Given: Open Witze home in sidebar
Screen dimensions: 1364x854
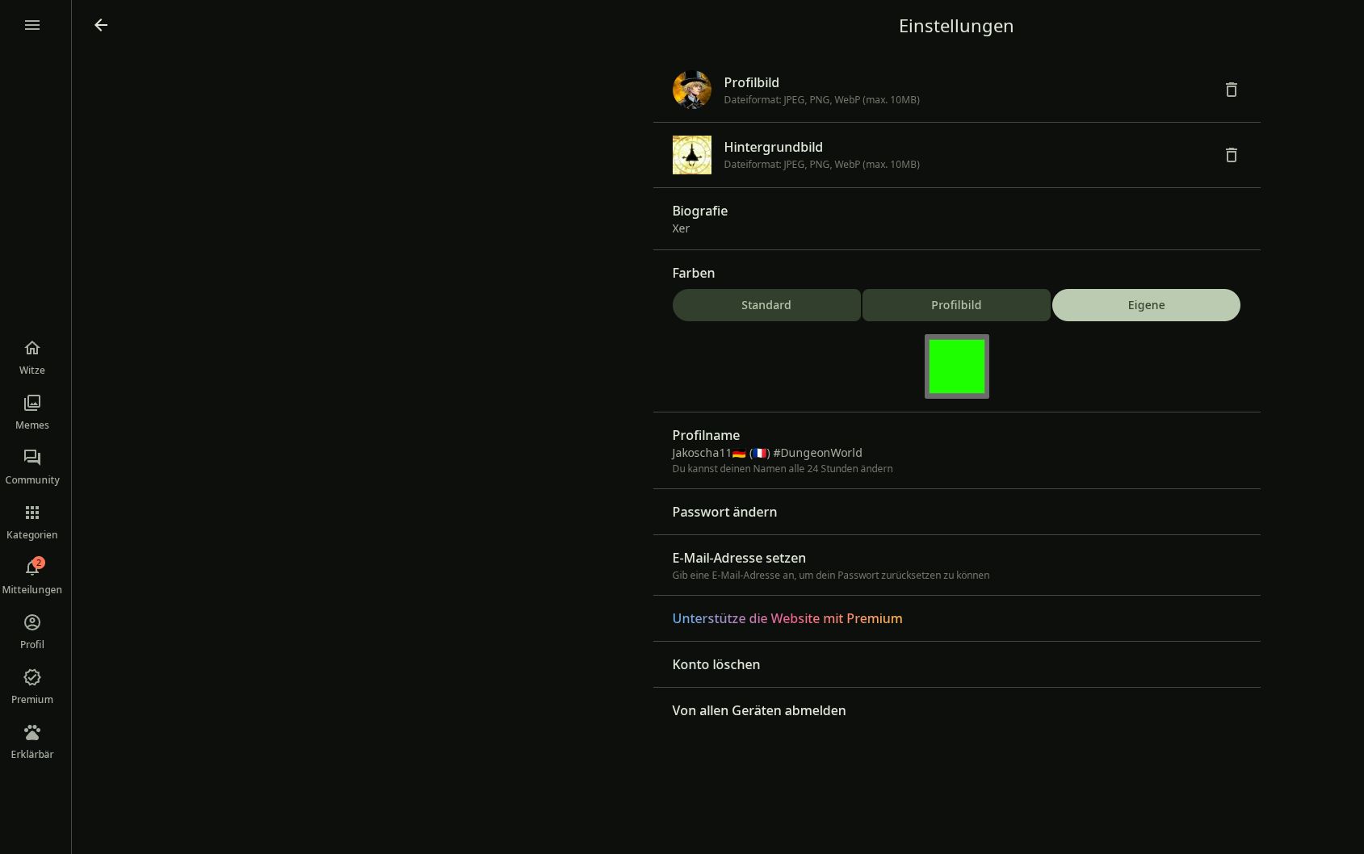Looking at the screenshot, I should (32, 357).
